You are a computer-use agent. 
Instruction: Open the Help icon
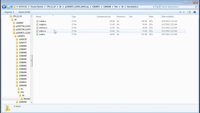click(195, 12)
